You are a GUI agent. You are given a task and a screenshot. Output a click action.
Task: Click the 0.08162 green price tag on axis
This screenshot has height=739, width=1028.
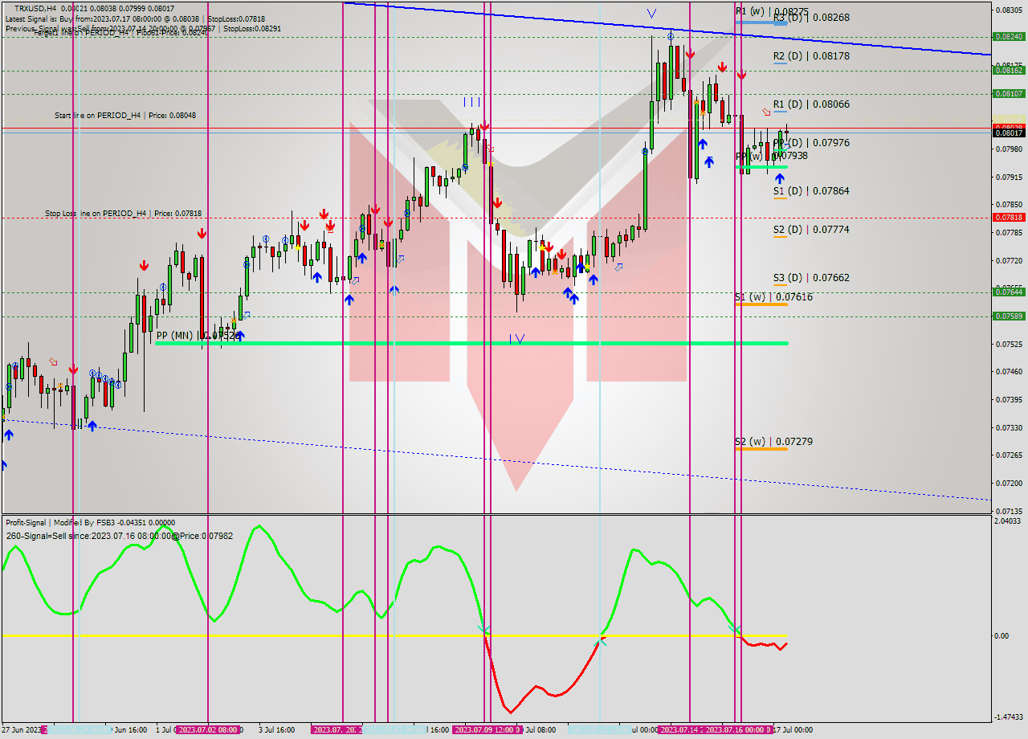pos(1009,70)
